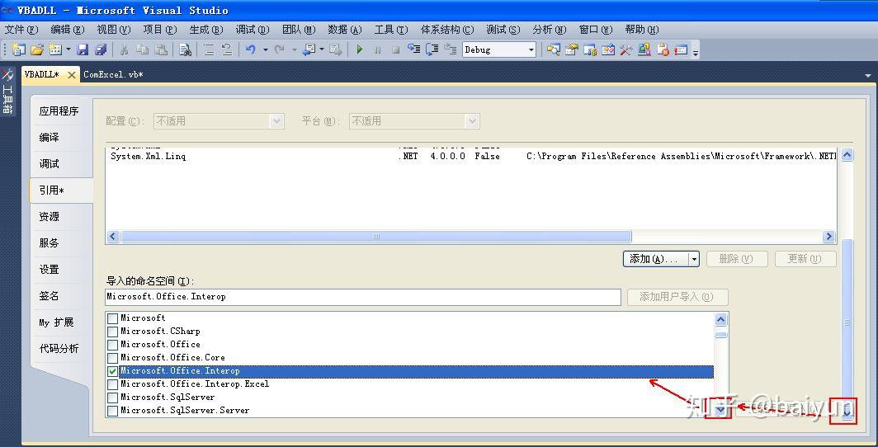Expand the Redo history dropdown arrow
The height and width of the screenshot is (447, 878).
point(294,49)
